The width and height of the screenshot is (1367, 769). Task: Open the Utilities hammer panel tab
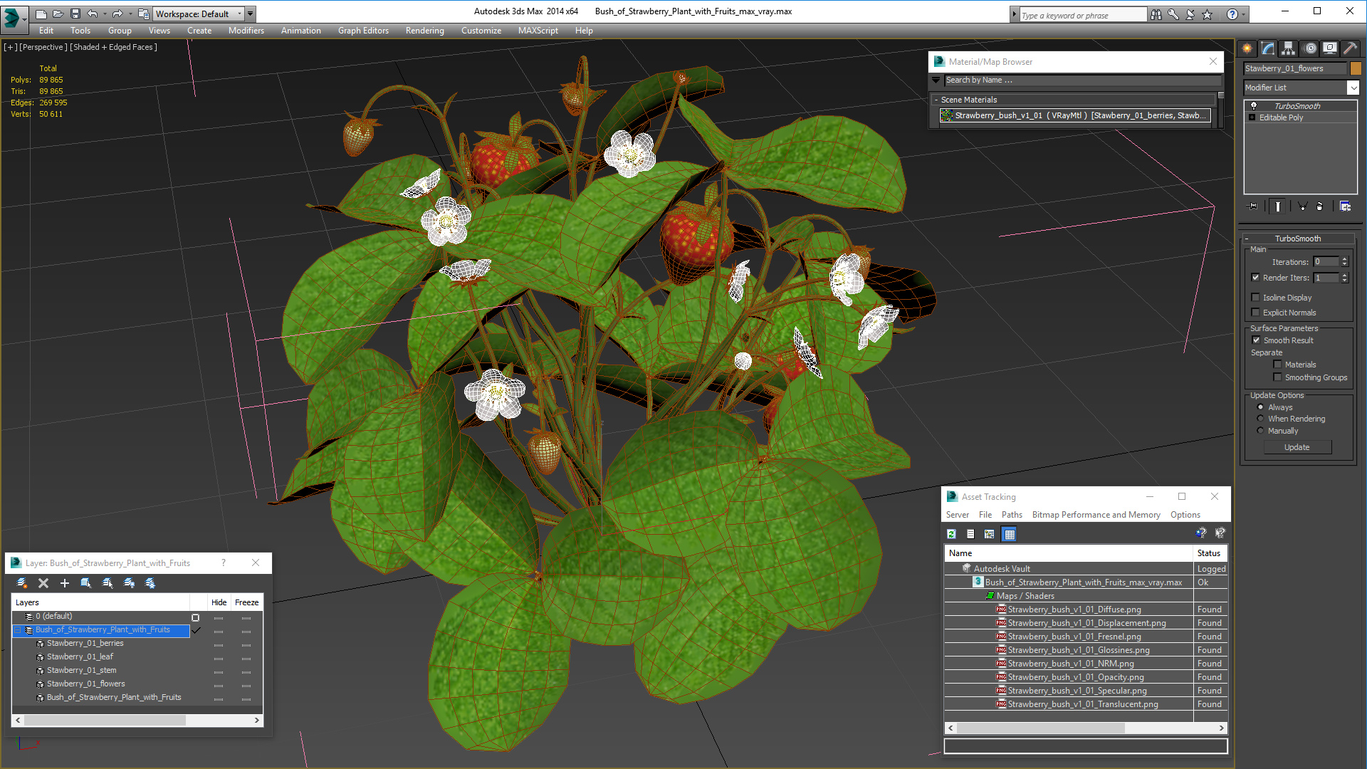coord(1350,48)
